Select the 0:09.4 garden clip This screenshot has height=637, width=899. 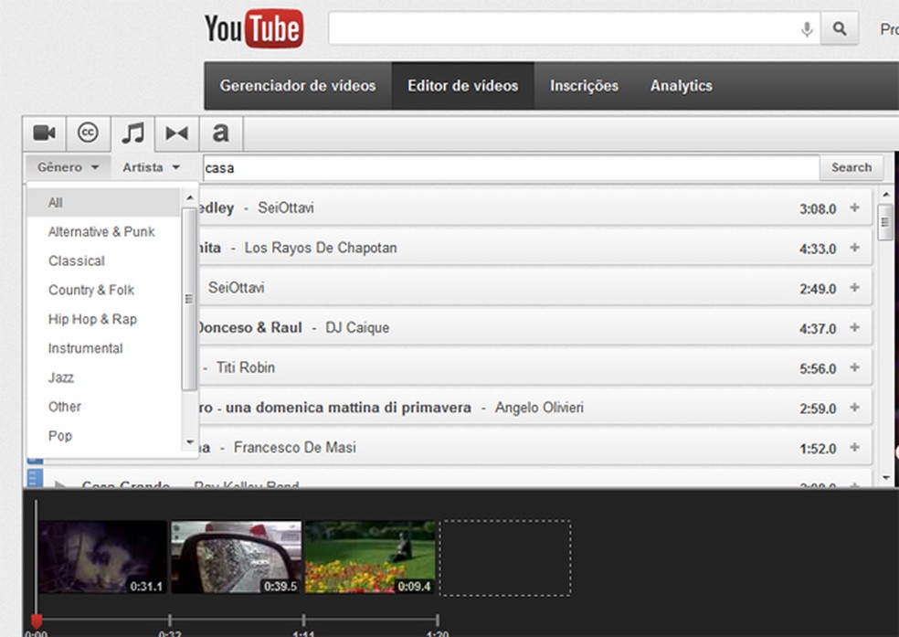click(x=370, y=557)
